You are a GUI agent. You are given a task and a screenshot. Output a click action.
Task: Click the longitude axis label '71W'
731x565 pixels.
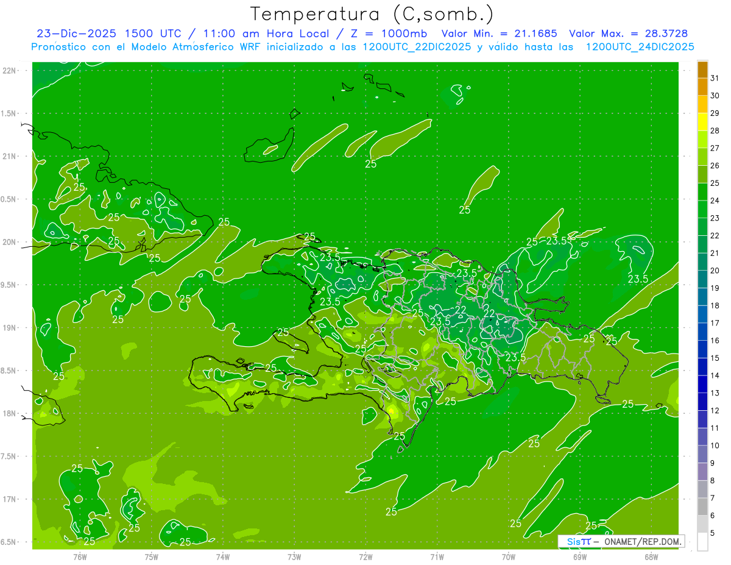coord(437,557)
